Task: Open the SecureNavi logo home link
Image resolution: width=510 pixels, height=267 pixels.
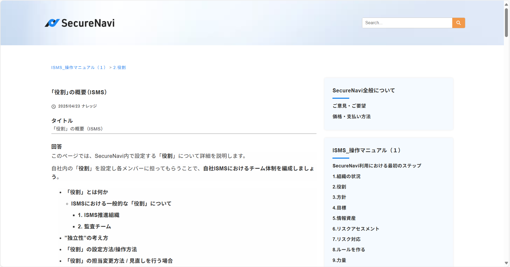Action: coord(80,23)
